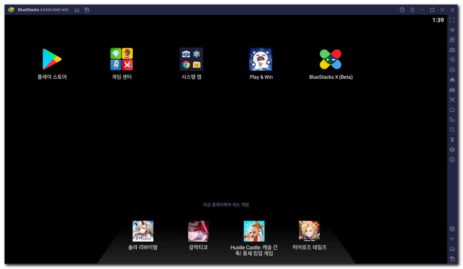Open the System Apps folder
This screenshot has width=463, height=269.
tap(191, 59)
